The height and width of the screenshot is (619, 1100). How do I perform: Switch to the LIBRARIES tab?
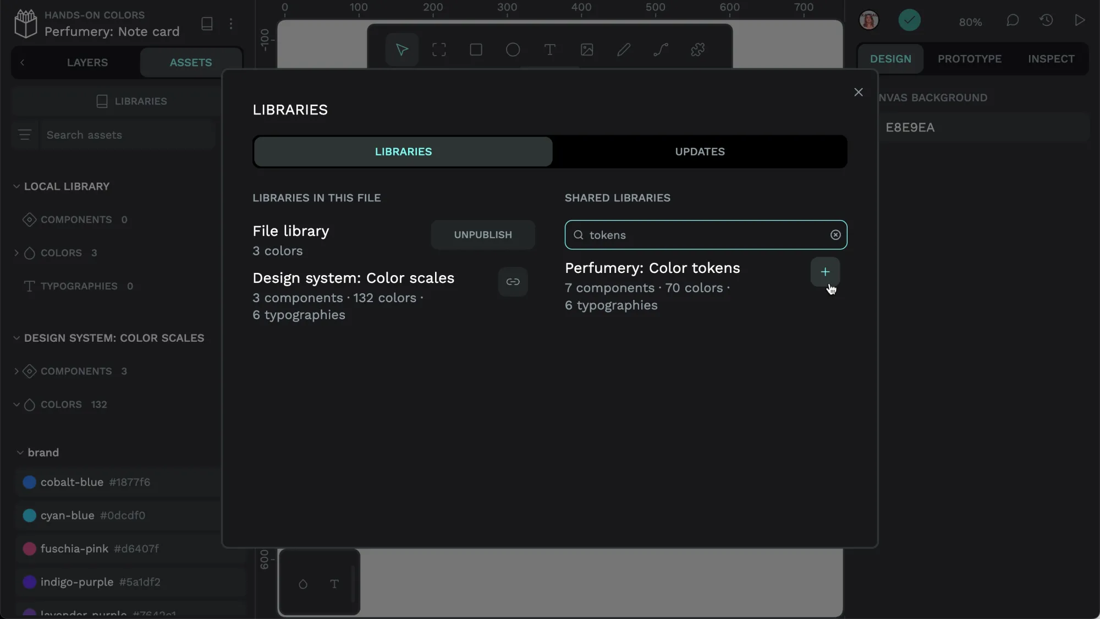tap(404, 151)
